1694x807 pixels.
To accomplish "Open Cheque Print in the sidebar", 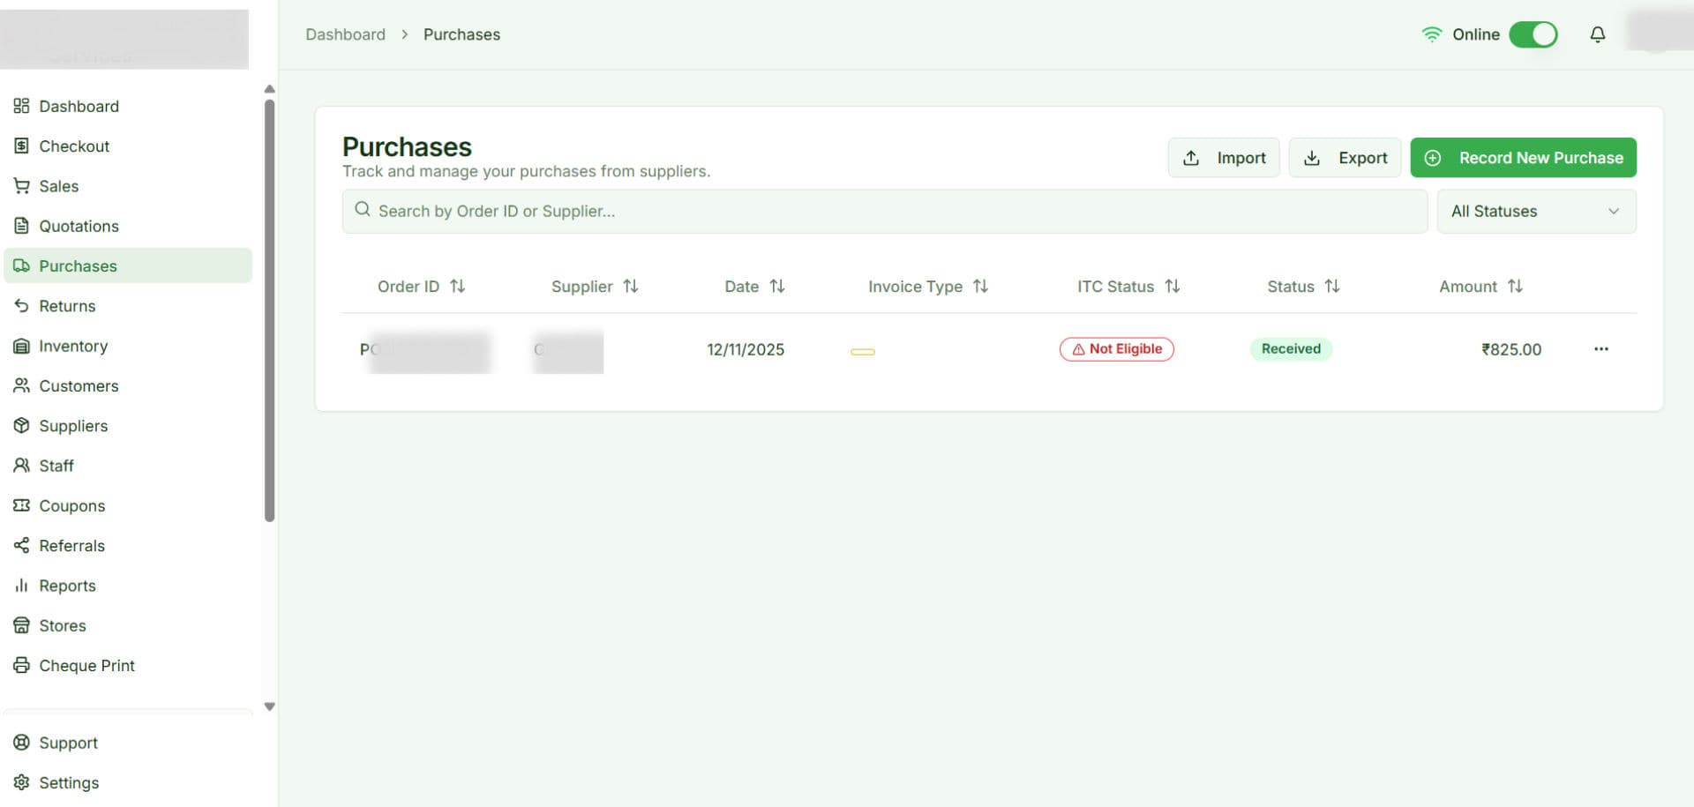I will [x=86, y=666].
